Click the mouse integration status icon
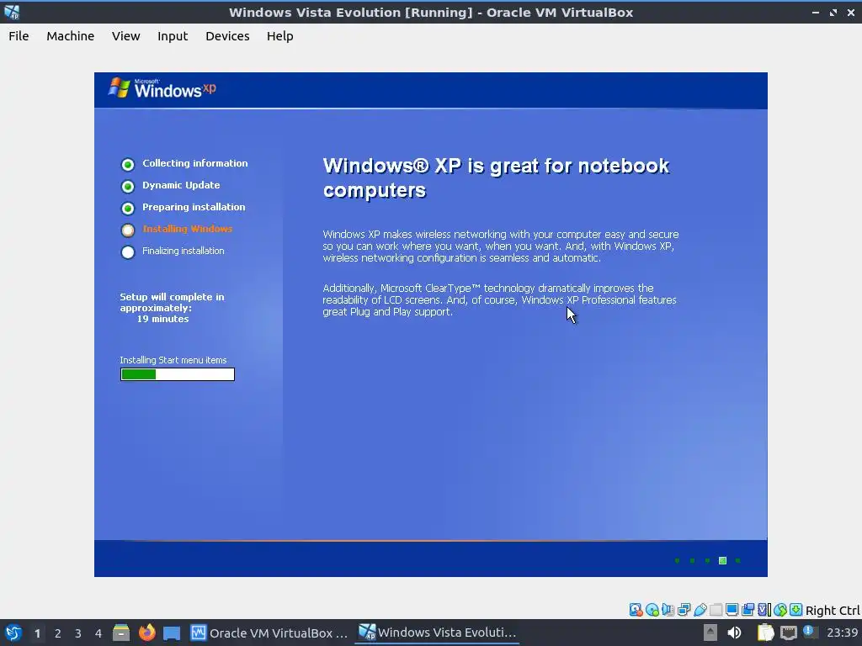Image resolution: width=862 pixels, height=646 pixels. (x=780, y=610)
